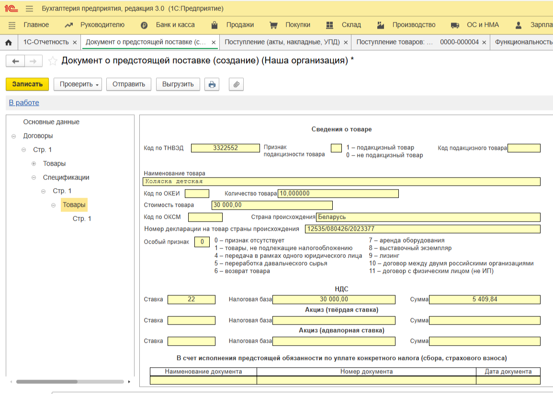Attach a file with the paperclip icon

(237, 84)
